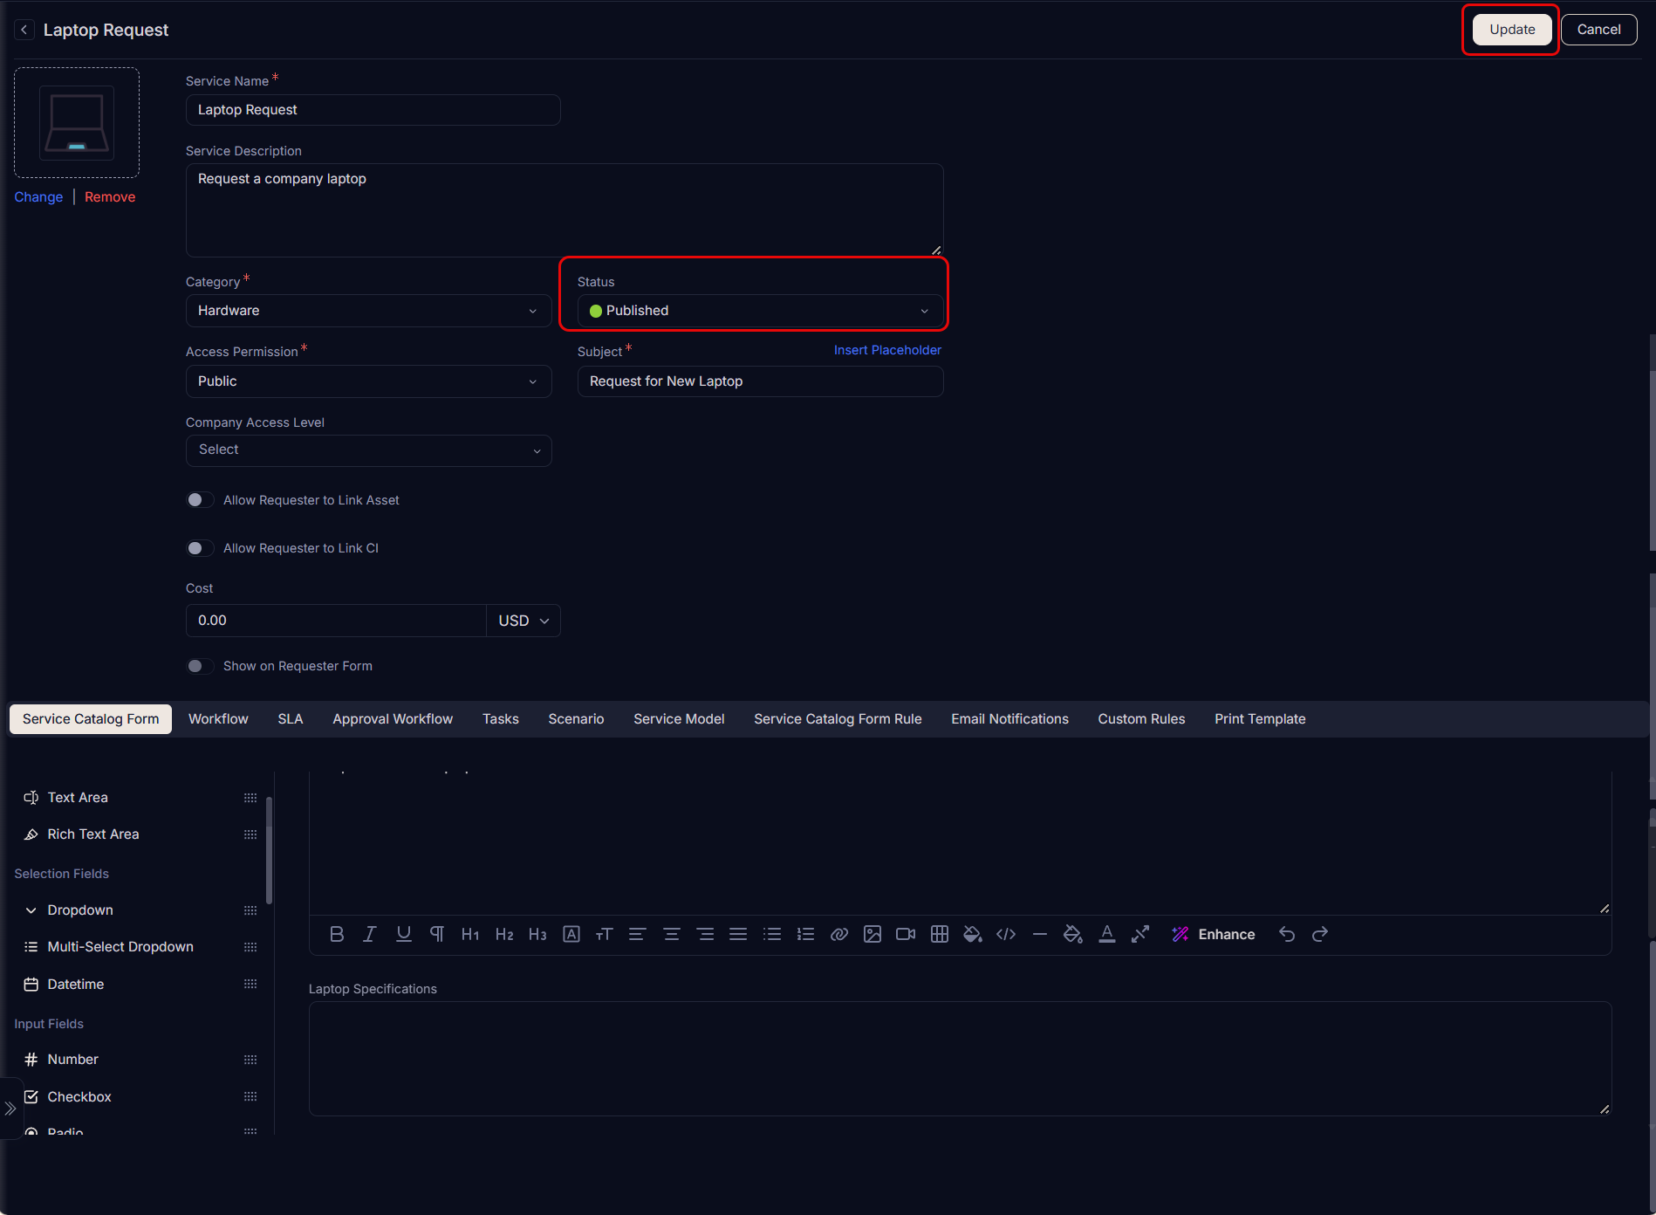
Task: Open the Access Permission dropdown
Action: coord(368,381)
